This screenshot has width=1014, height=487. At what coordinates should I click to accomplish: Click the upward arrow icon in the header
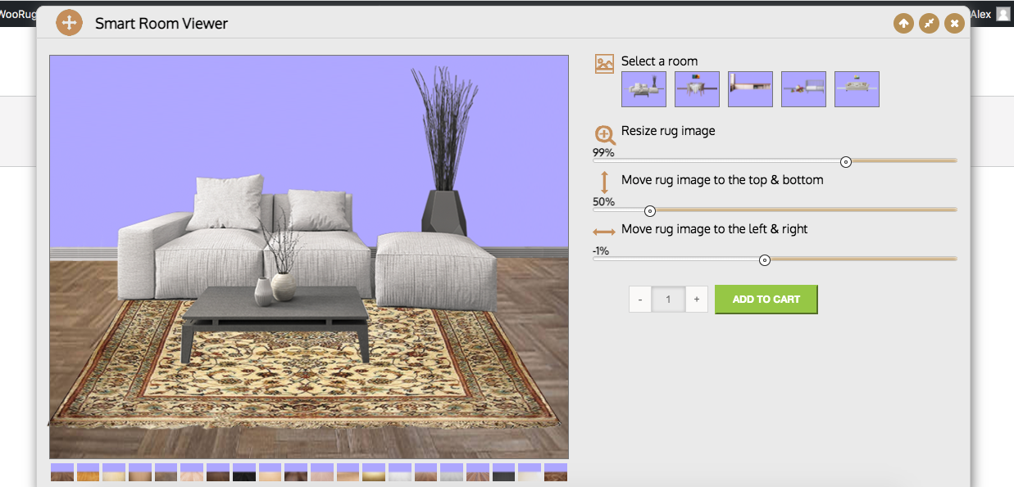pos(903,24)
